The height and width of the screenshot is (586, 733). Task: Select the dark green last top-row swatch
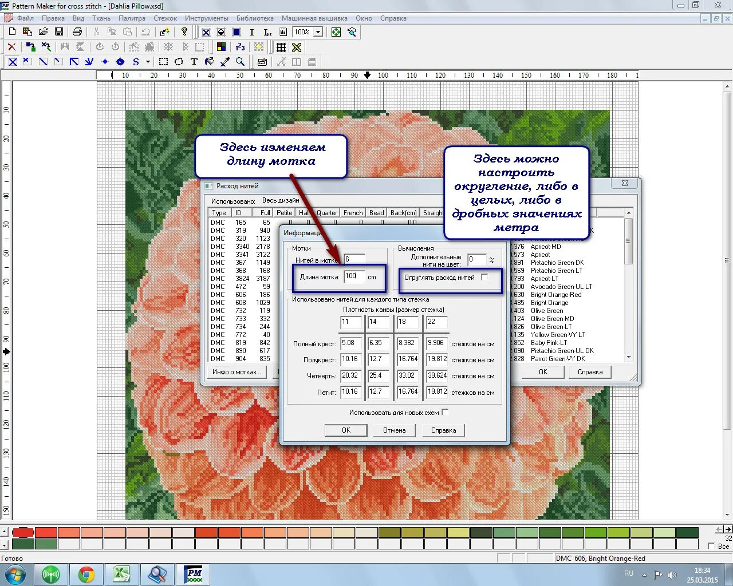tap(687, 533)
